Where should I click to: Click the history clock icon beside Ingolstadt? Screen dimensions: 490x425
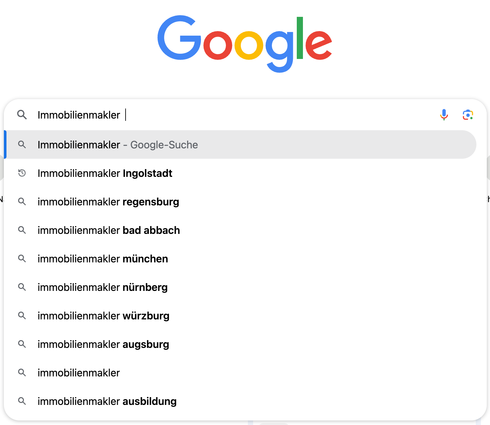22,173
